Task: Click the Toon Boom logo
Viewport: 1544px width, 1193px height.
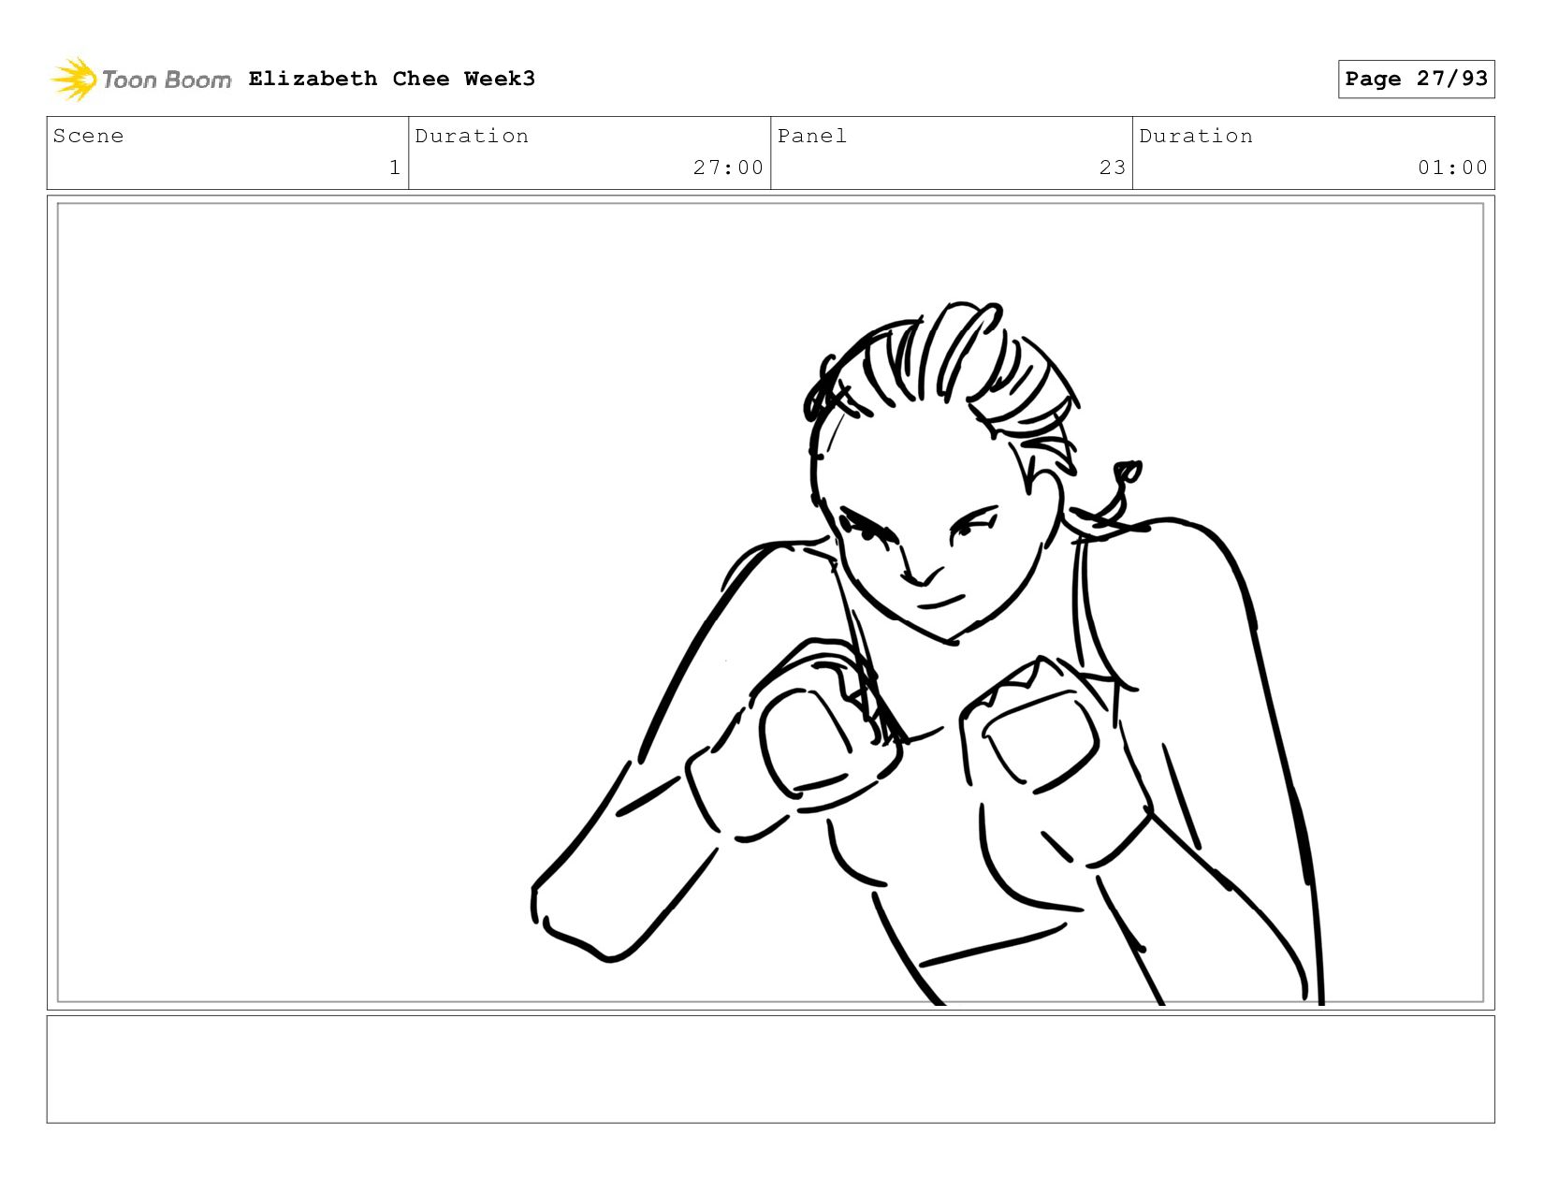Action: click(x=140, y=80)
